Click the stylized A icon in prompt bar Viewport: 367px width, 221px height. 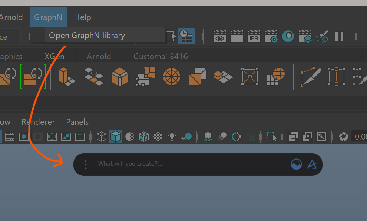(312, 164)
